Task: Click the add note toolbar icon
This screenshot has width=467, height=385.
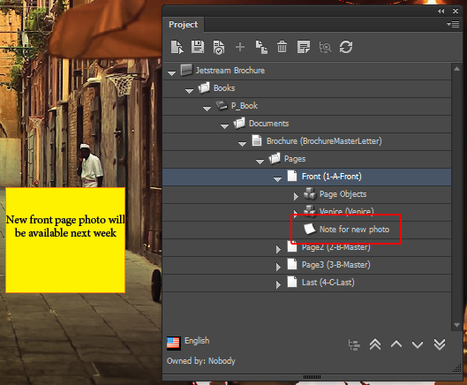Action: 304,47
